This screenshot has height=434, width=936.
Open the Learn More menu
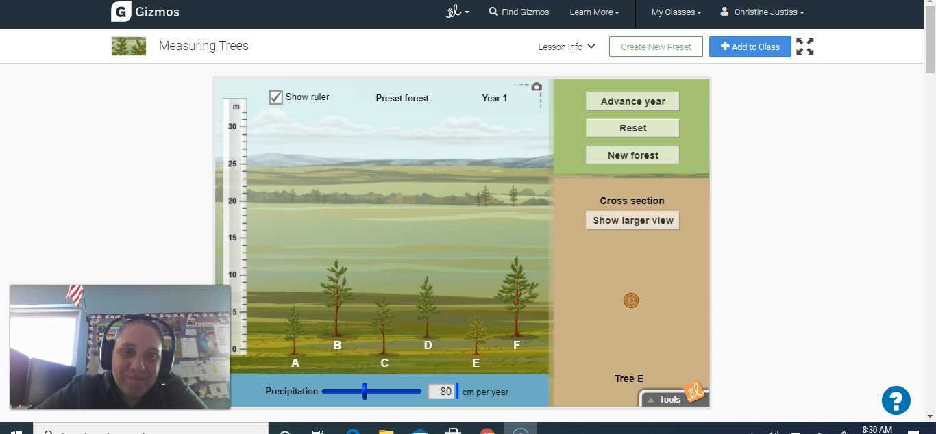click(594, 12)
